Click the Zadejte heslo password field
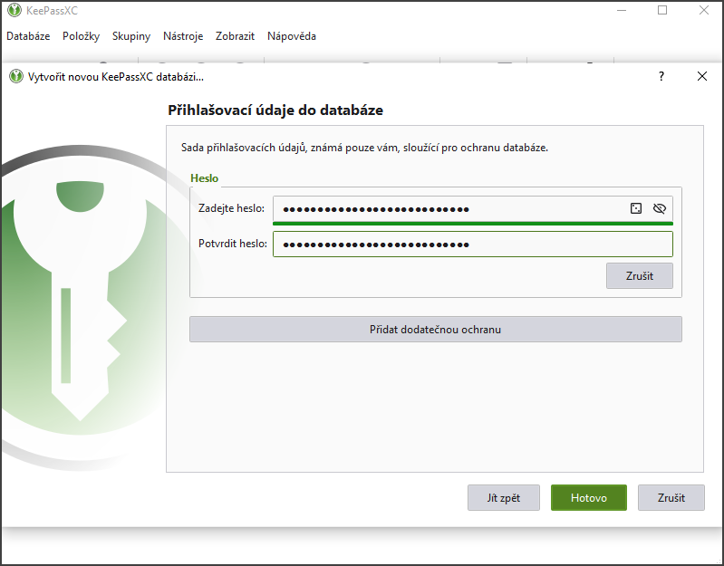 [x=449, y=209]
